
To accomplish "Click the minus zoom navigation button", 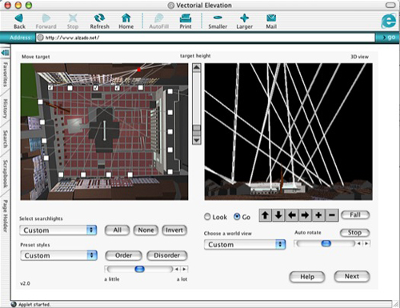I will (x=332, y=215).
